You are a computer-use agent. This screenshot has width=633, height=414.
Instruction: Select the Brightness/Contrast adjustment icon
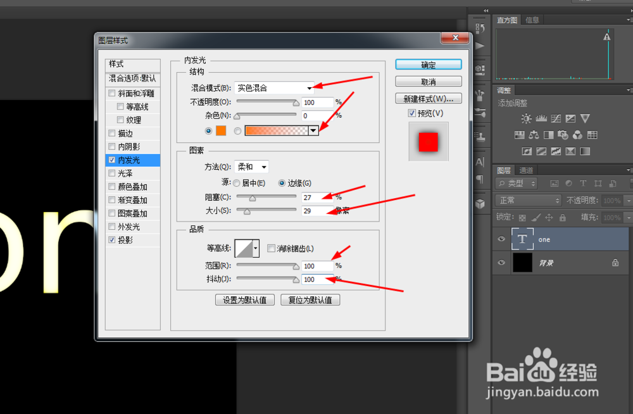pos(525,118)
